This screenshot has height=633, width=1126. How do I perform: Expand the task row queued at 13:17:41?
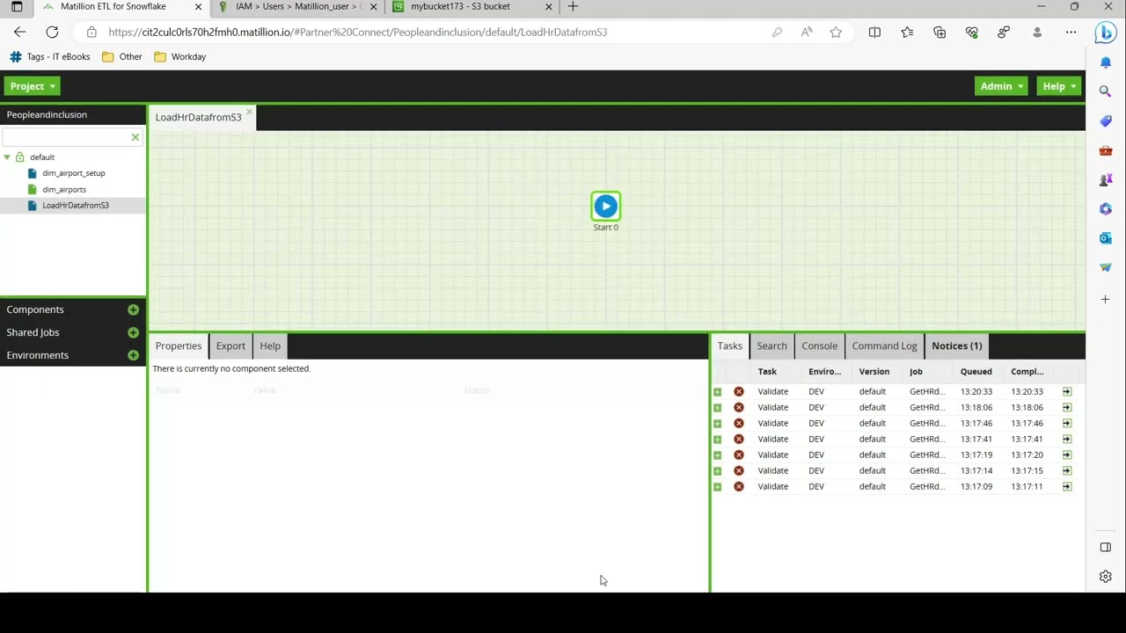tap(718, 440)
